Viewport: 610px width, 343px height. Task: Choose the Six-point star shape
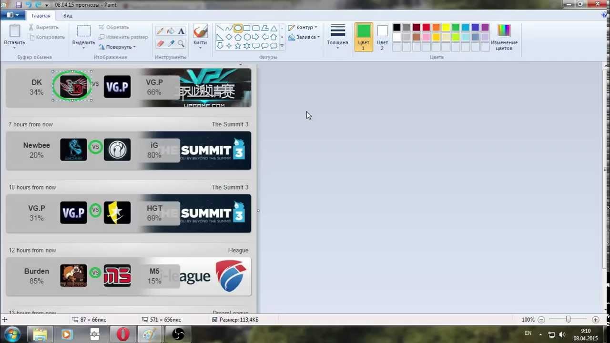coord(247,46)
